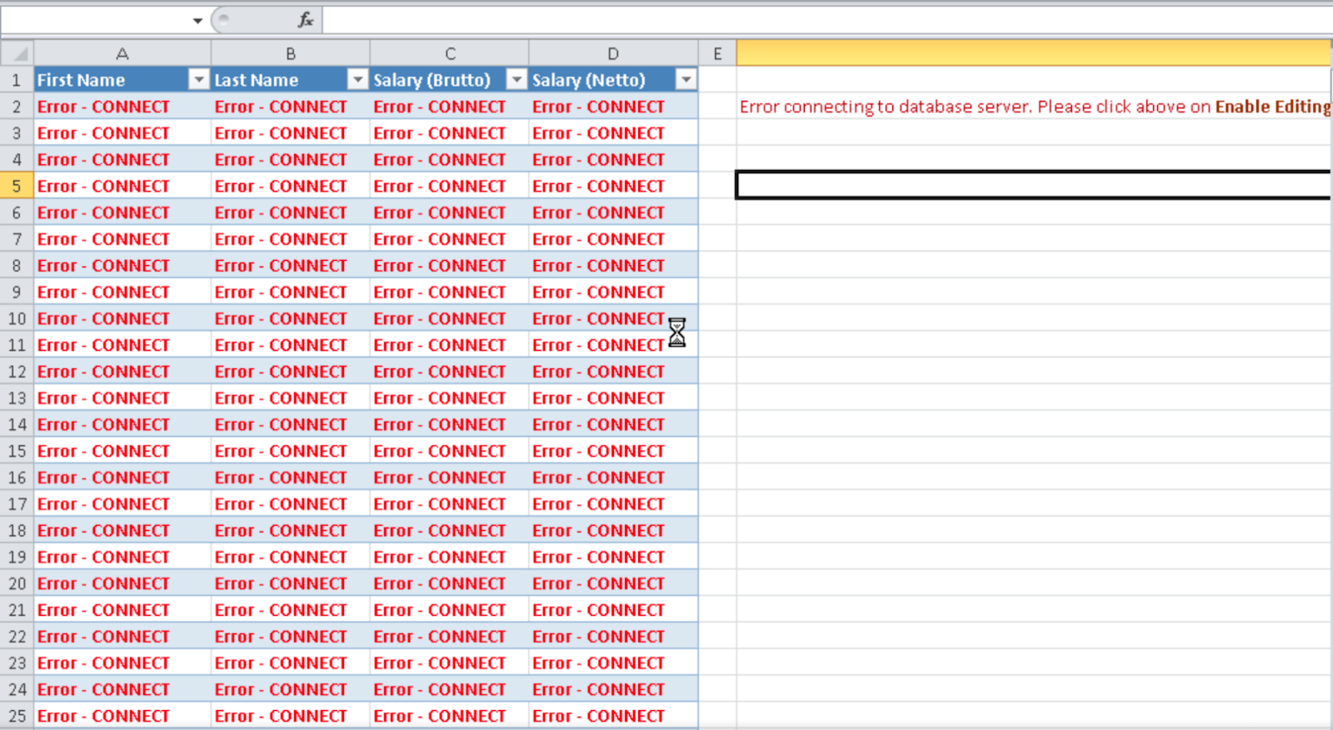Select column B header
The image size is (1333, 730).
(291, 54)
